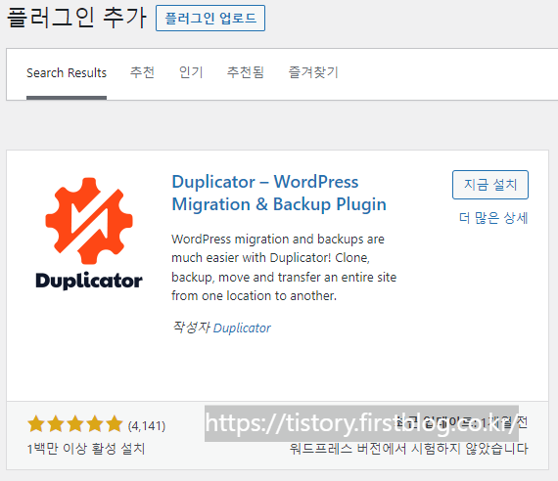
Task: Open the 추천 tab
Action: [x=142, y=72]
